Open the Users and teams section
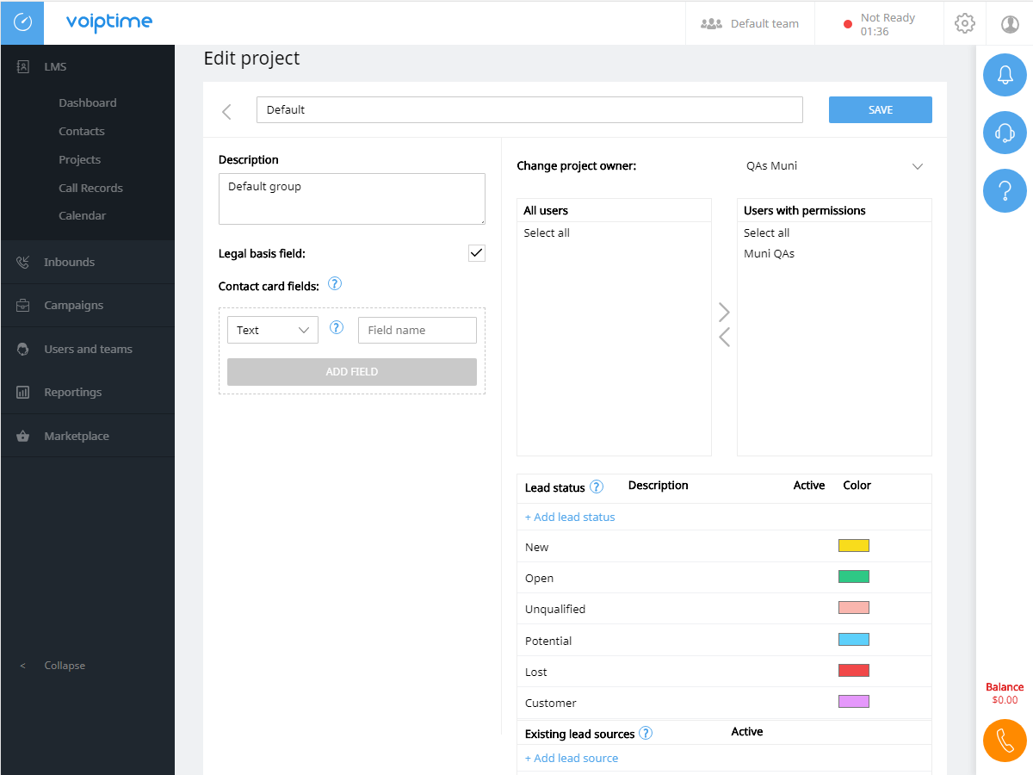 88,349
